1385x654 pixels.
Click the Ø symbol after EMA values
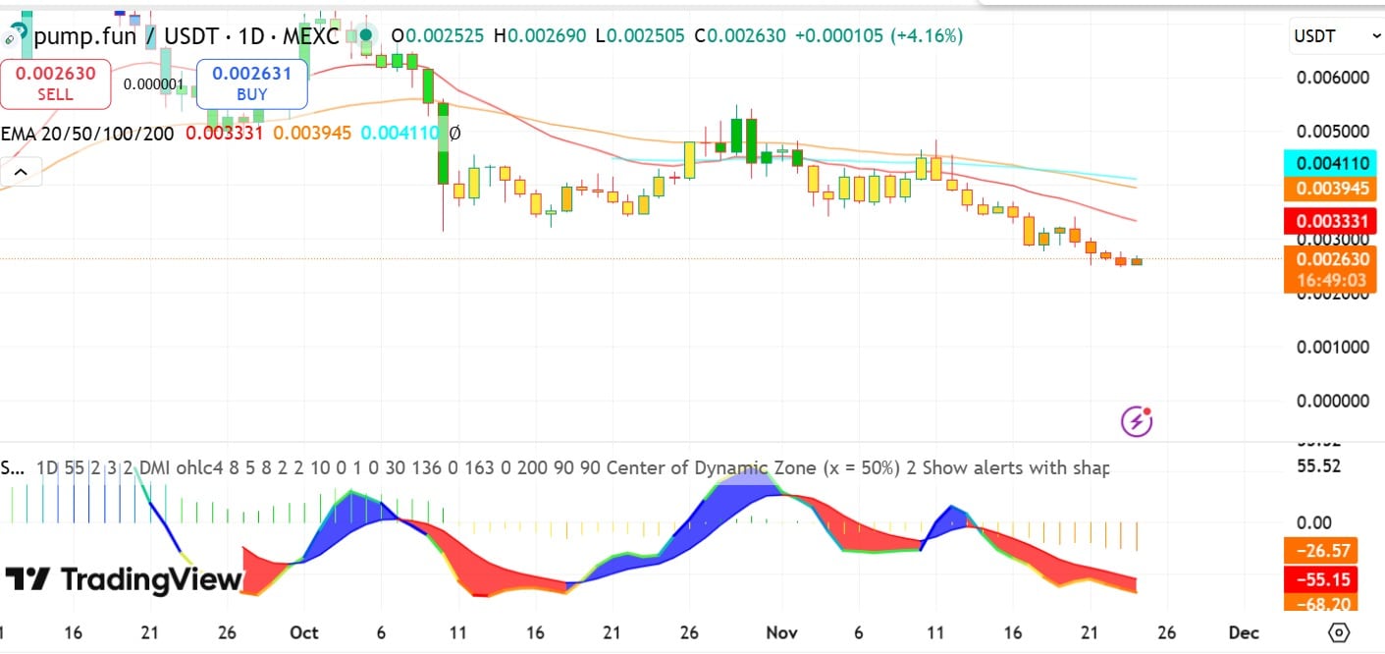(454, 133)
